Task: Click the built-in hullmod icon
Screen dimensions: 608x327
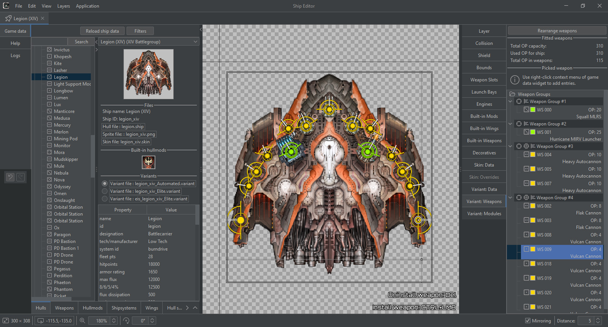Action: coord(149,162)
